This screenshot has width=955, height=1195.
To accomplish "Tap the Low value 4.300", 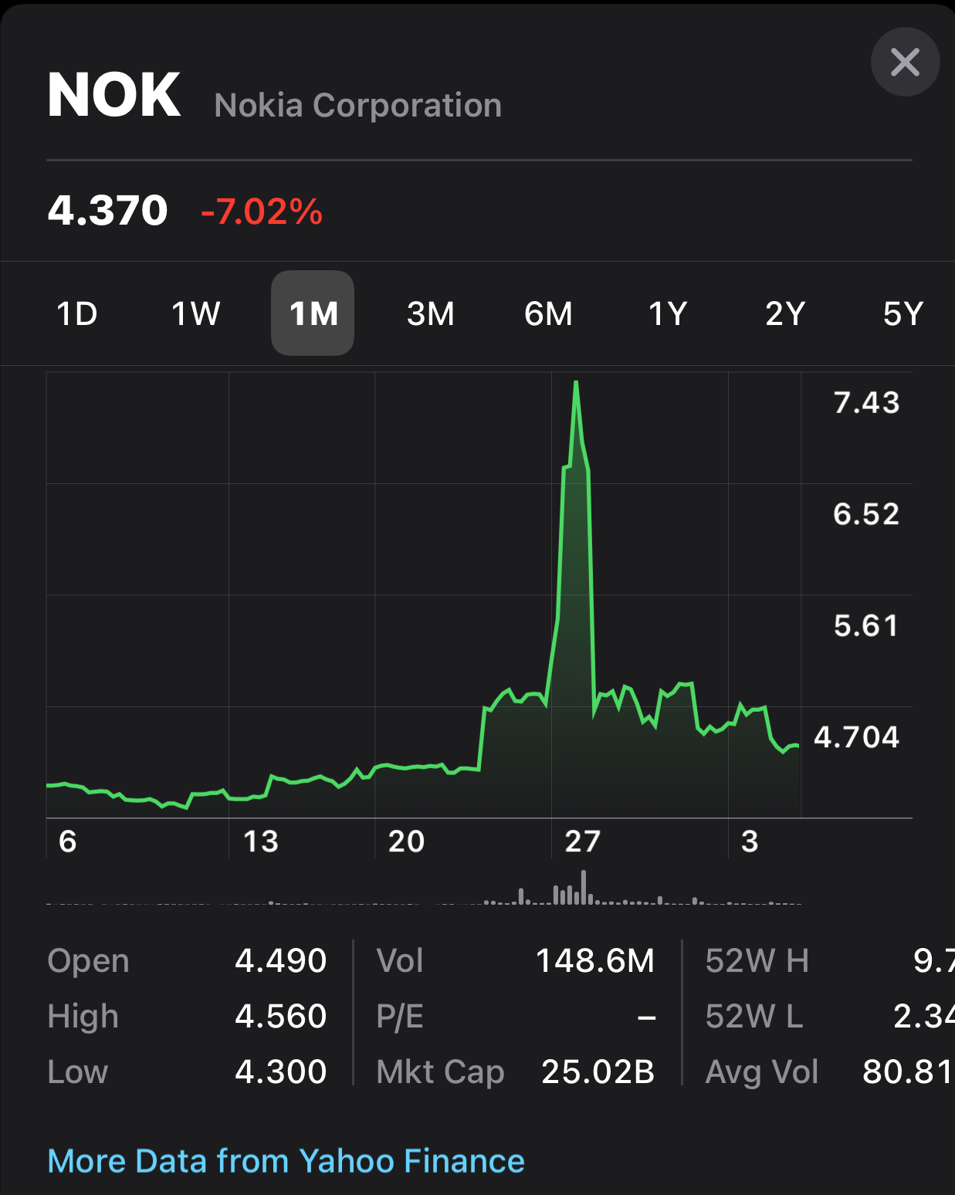I will pyautogui.click(x=281, y=1071).
